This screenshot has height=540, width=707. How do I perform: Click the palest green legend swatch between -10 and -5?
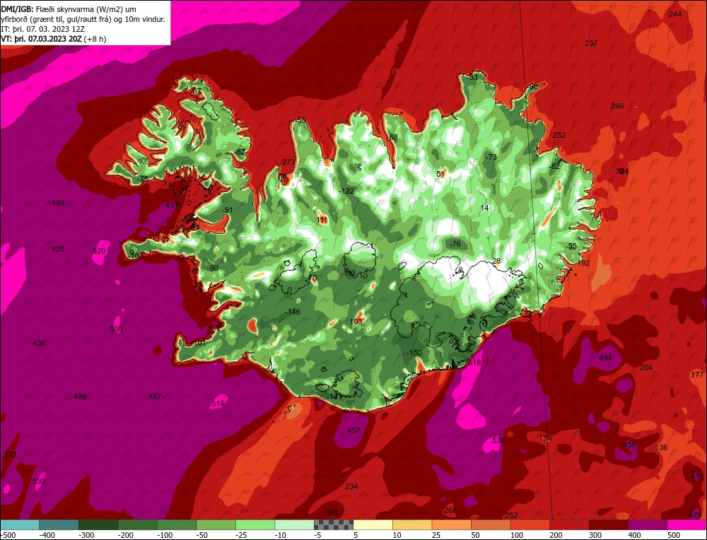coord(294,524)
